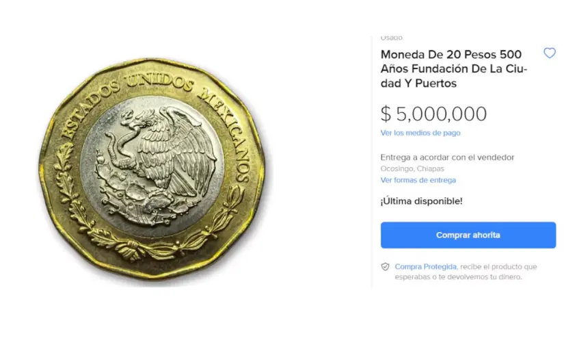Click the $ 5,000,000 price

point(434,114)
